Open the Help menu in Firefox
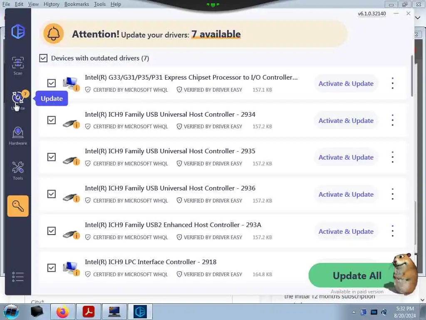 tap(116, 4)
